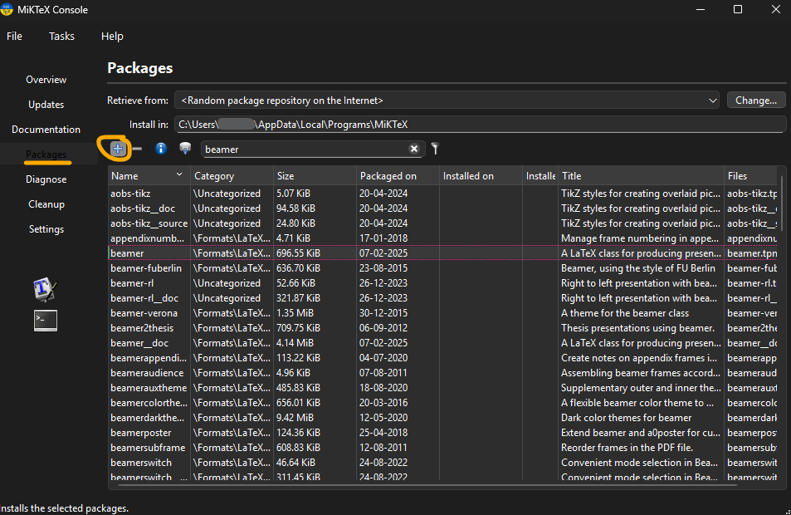
Task: Select the beamerposter package row
Action: coord(443,433)
